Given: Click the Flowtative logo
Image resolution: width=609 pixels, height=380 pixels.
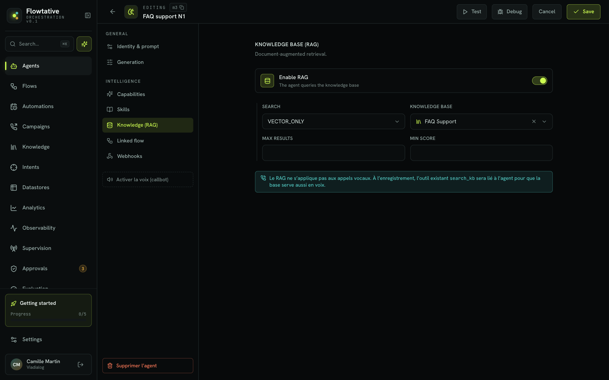Looking at the screenshot, I should [14, 15].
